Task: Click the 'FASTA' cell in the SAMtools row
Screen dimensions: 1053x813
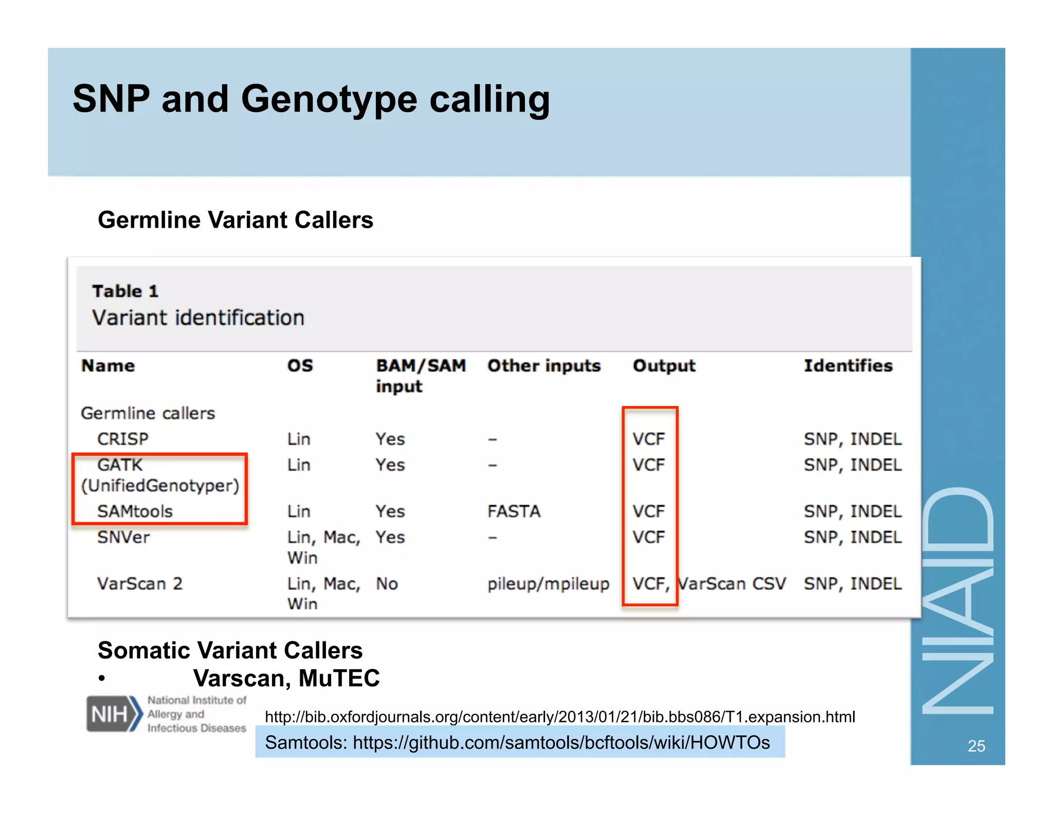Action: click(x=514, y=511)
